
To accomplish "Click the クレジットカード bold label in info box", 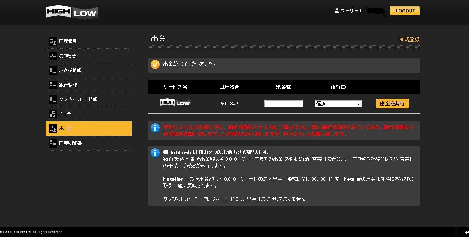I will [180, 199].
